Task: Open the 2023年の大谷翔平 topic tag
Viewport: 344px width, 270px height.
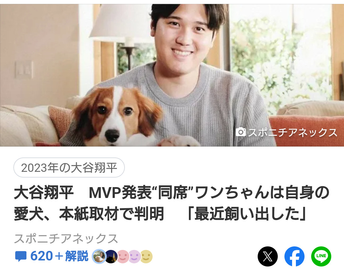Action: [69, 167]
